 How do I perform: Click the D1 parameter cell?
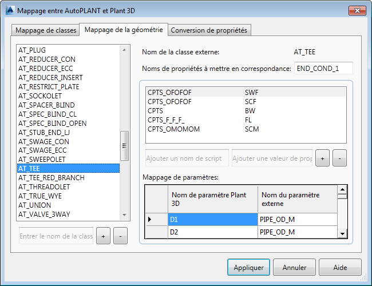[x=212, y=219]
